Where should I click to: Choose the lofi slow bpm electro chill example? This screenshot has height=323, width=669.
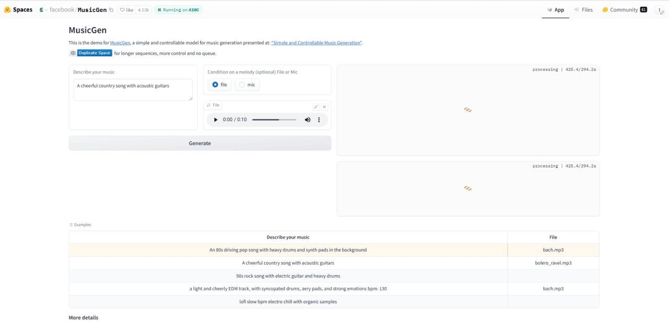(288, 302)
